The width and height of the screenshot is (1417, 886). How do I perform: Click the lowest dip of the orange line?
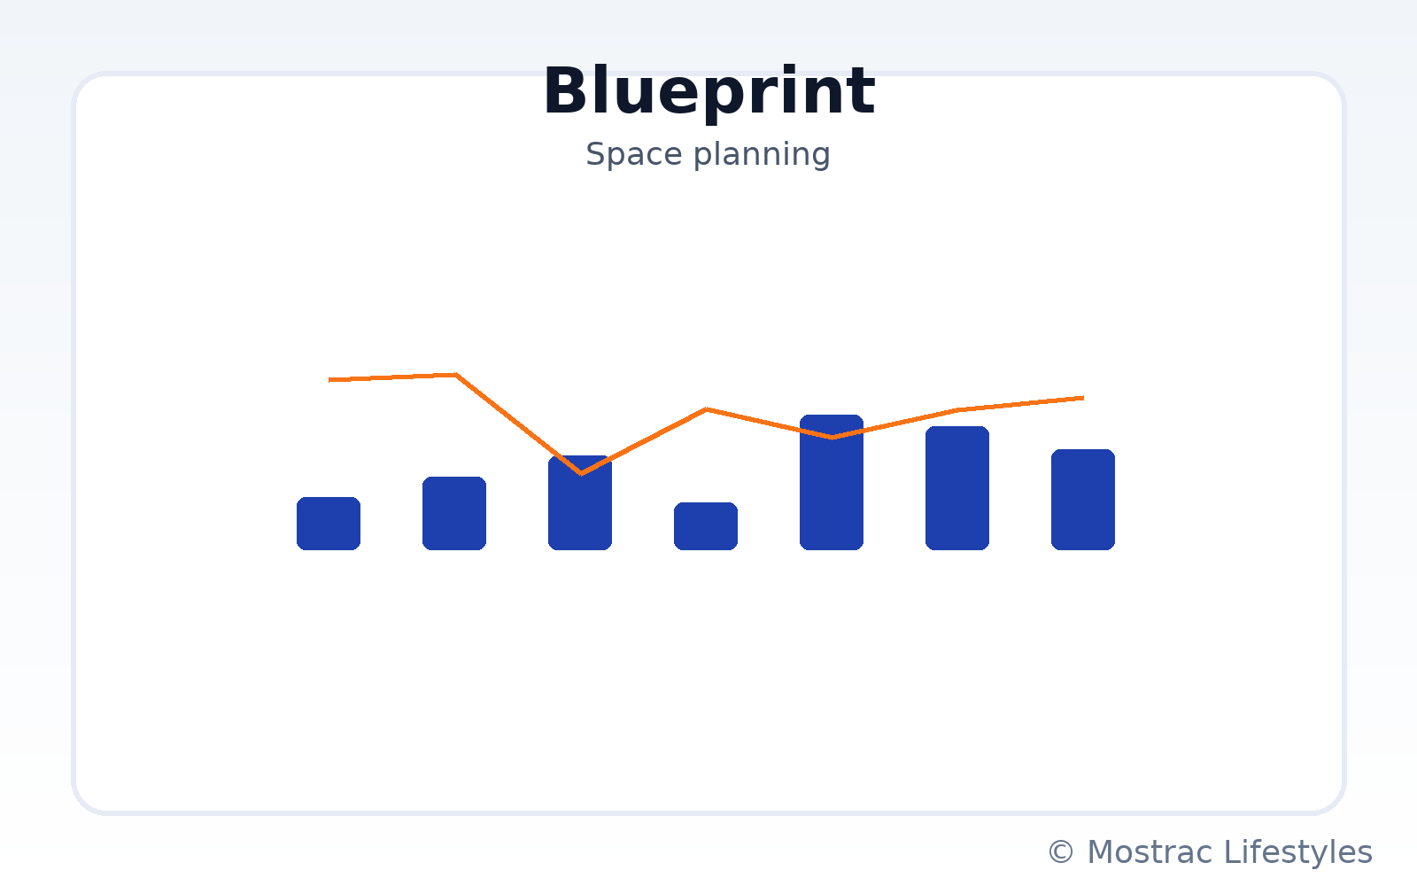click(581, 473)
